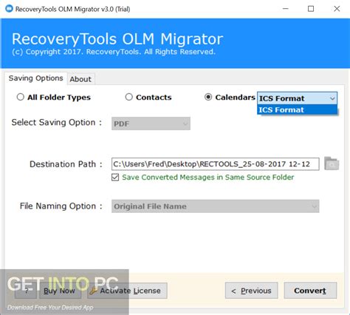
Task: Select the Calendars radio button
Action: click(x=208, y=97)
